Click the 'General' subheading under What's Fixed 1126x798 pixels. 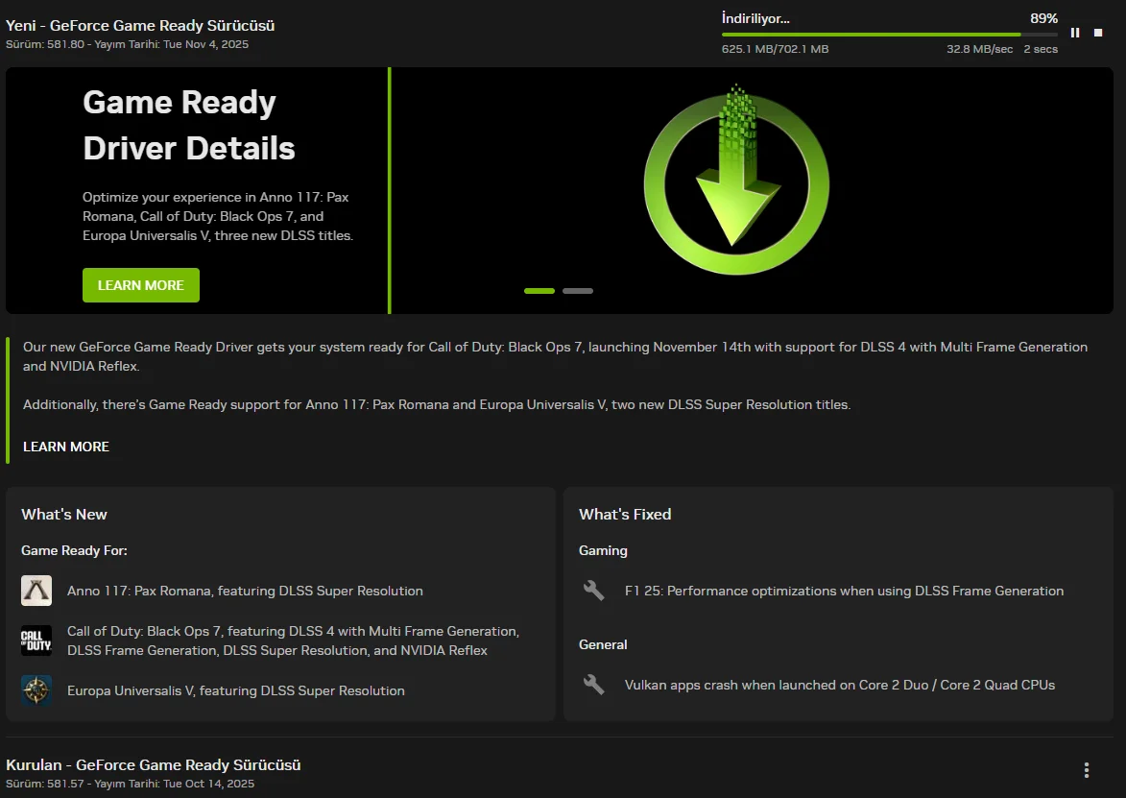coord(603,645)
